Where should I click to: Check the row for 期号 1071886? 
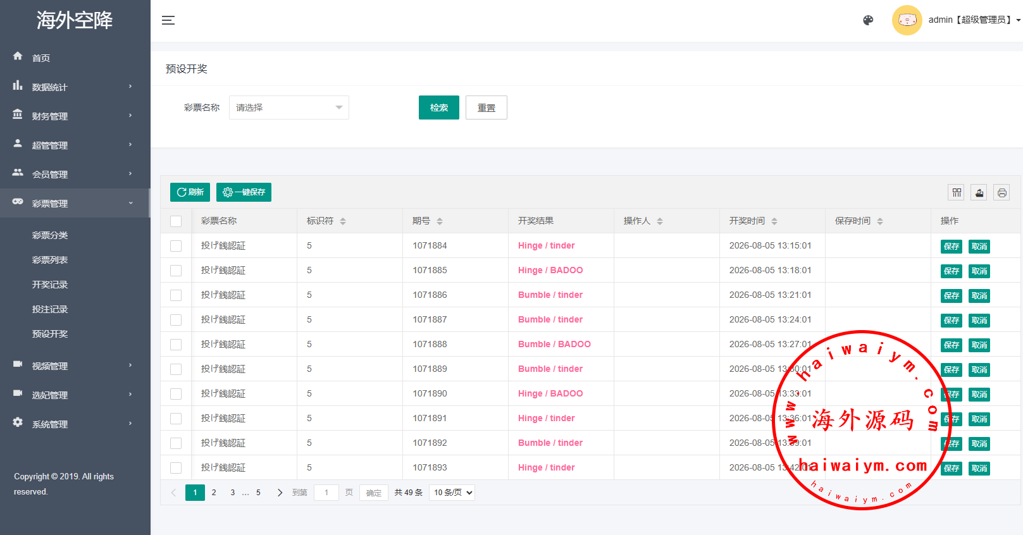[x=176, y=295]
